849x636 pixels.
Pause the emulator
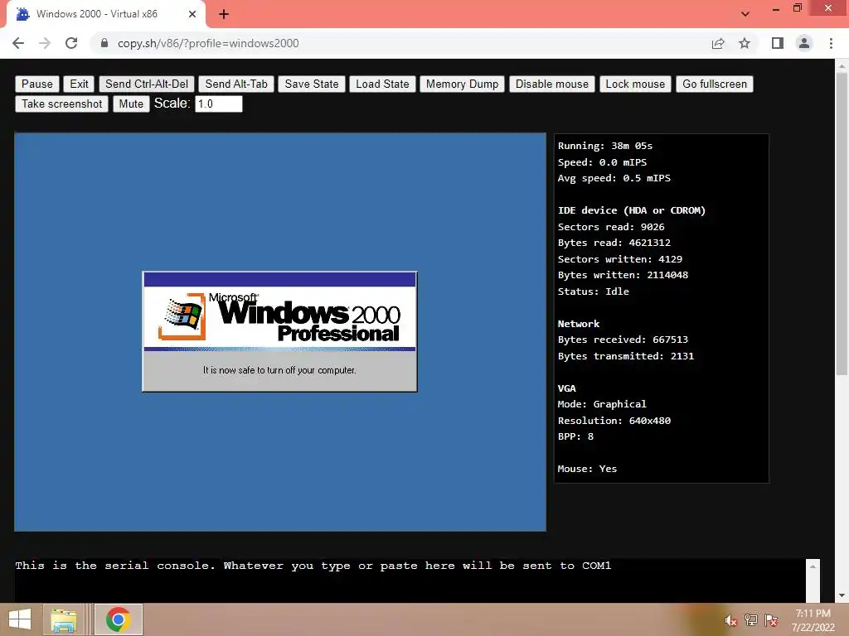point(36,84)
